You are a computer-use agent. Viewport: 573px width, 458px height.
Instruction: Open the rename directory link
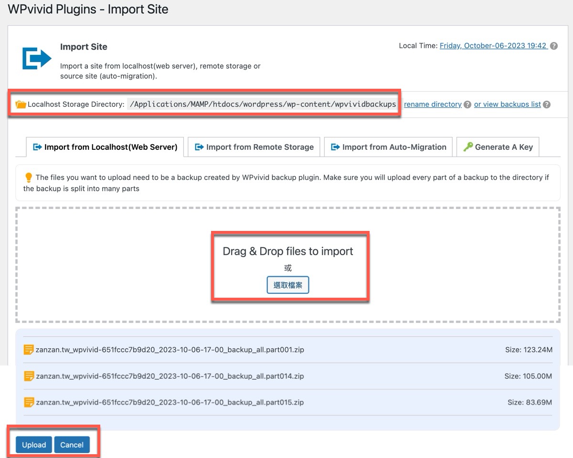tap(433, 104)
